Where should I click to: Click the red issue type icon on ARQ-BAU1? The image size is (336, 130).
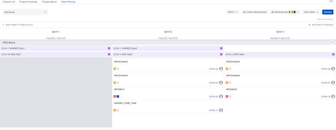click(x=115, y=96)
